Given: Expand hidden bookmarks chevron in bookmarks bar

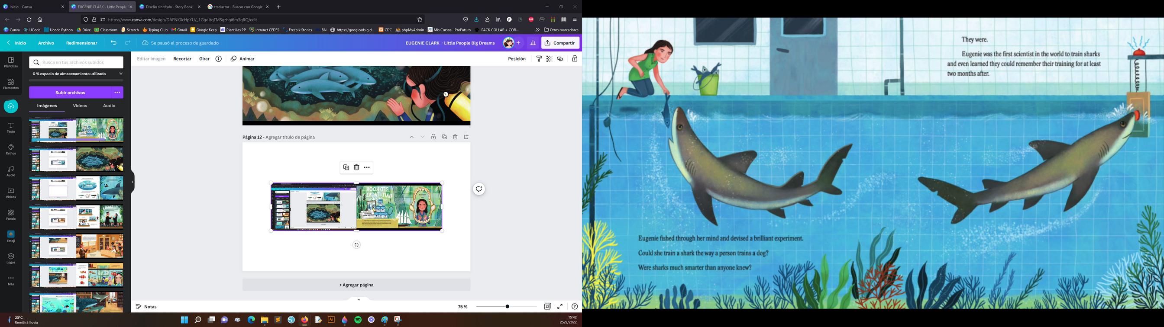Looking at the screenshot, I should pyautogui.click(x=537, y=30).
